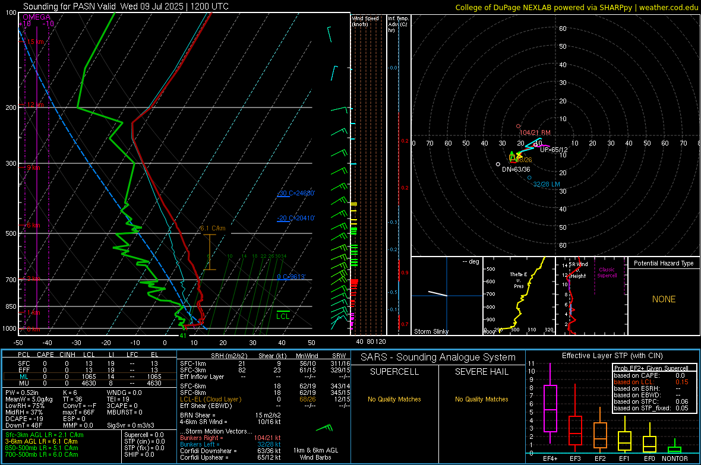The width and height of the screenshot is (701, 465).
Task: Click the 'Supercell = 0.0' parameter
Action: (144, 435)
